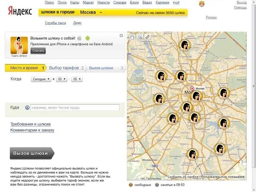256x192 pixels.
Task: Click the Выход logout link
Action: [x=242, y=3]
